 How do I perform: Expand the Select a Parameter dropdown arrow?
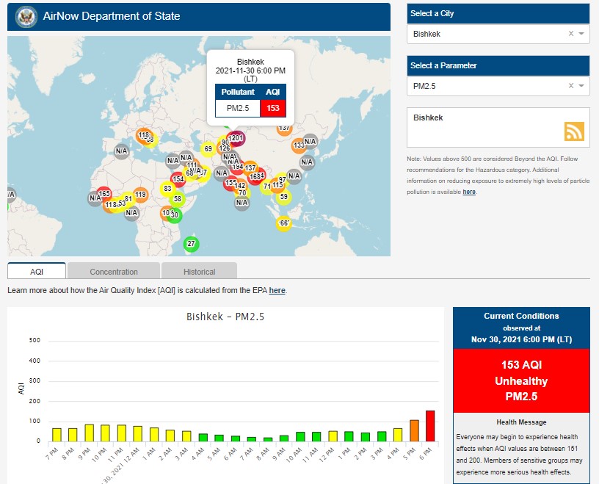[581, 86]
